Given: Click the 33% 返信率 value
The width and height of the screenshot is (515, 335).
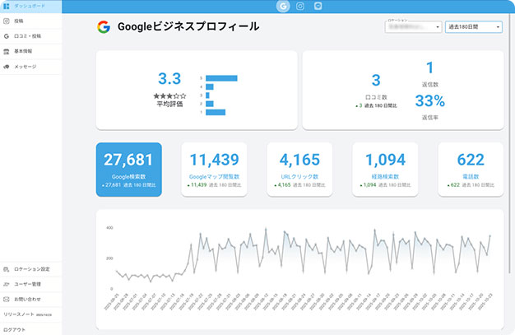Looking at the screenshot, I should click(x=430, y=101).
